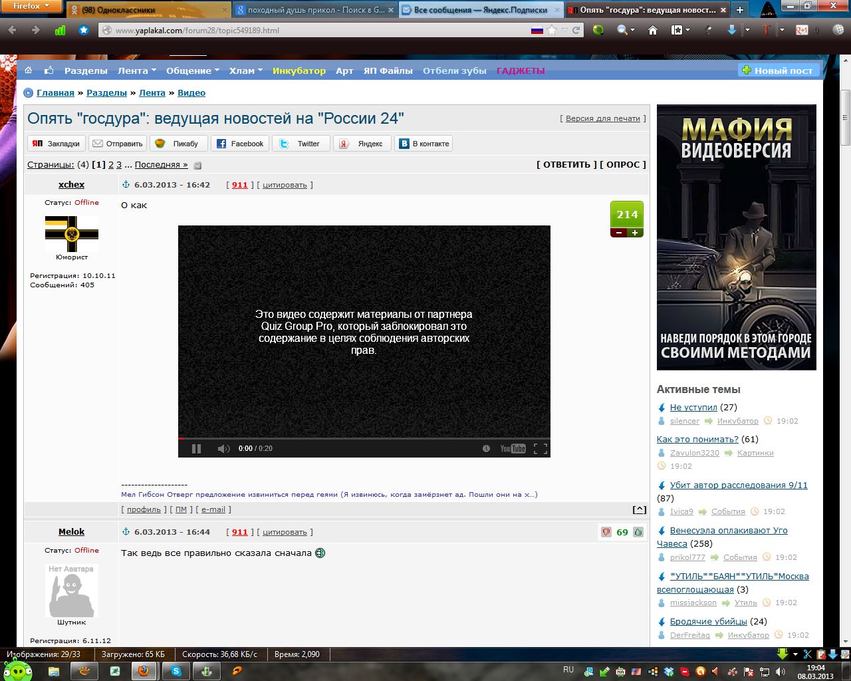
Task: Expand the Общение dropdown menu
Action: (193, 70)
